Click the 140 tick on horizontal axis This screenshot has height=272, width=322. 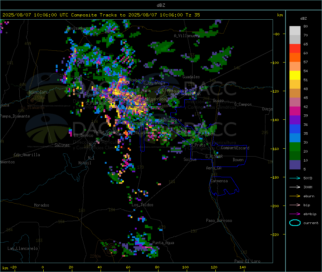tap(243, 267)
